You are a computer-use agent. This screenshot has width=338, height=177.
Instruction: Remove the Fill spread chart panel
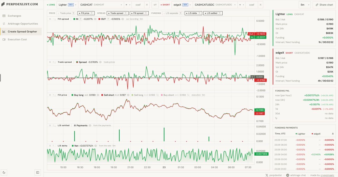(x=50, y=19)
